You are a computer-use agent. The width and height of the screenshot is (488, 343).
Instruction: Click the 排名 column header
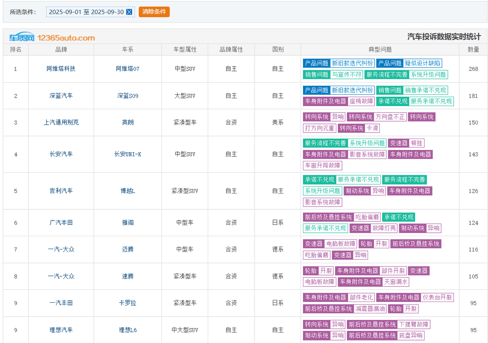[x=15, y=50]
